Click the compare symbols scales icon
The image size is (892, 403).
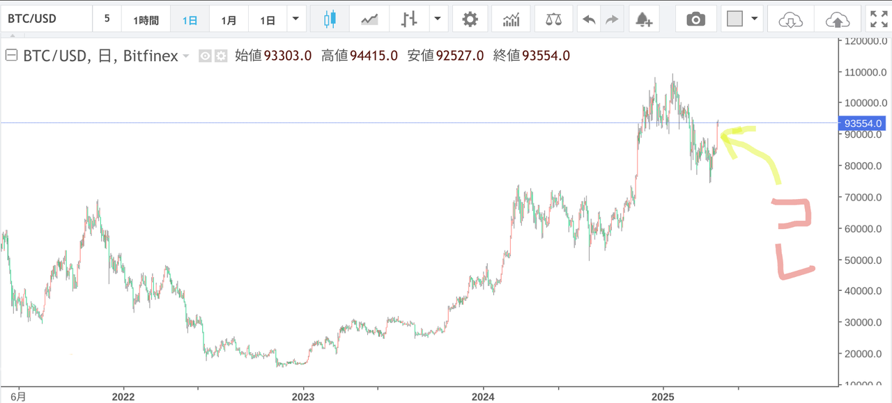click(553, 19)
